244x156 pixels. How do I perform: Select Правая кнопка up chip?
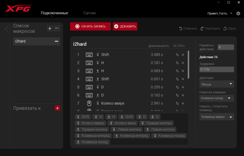coord(92,130)
